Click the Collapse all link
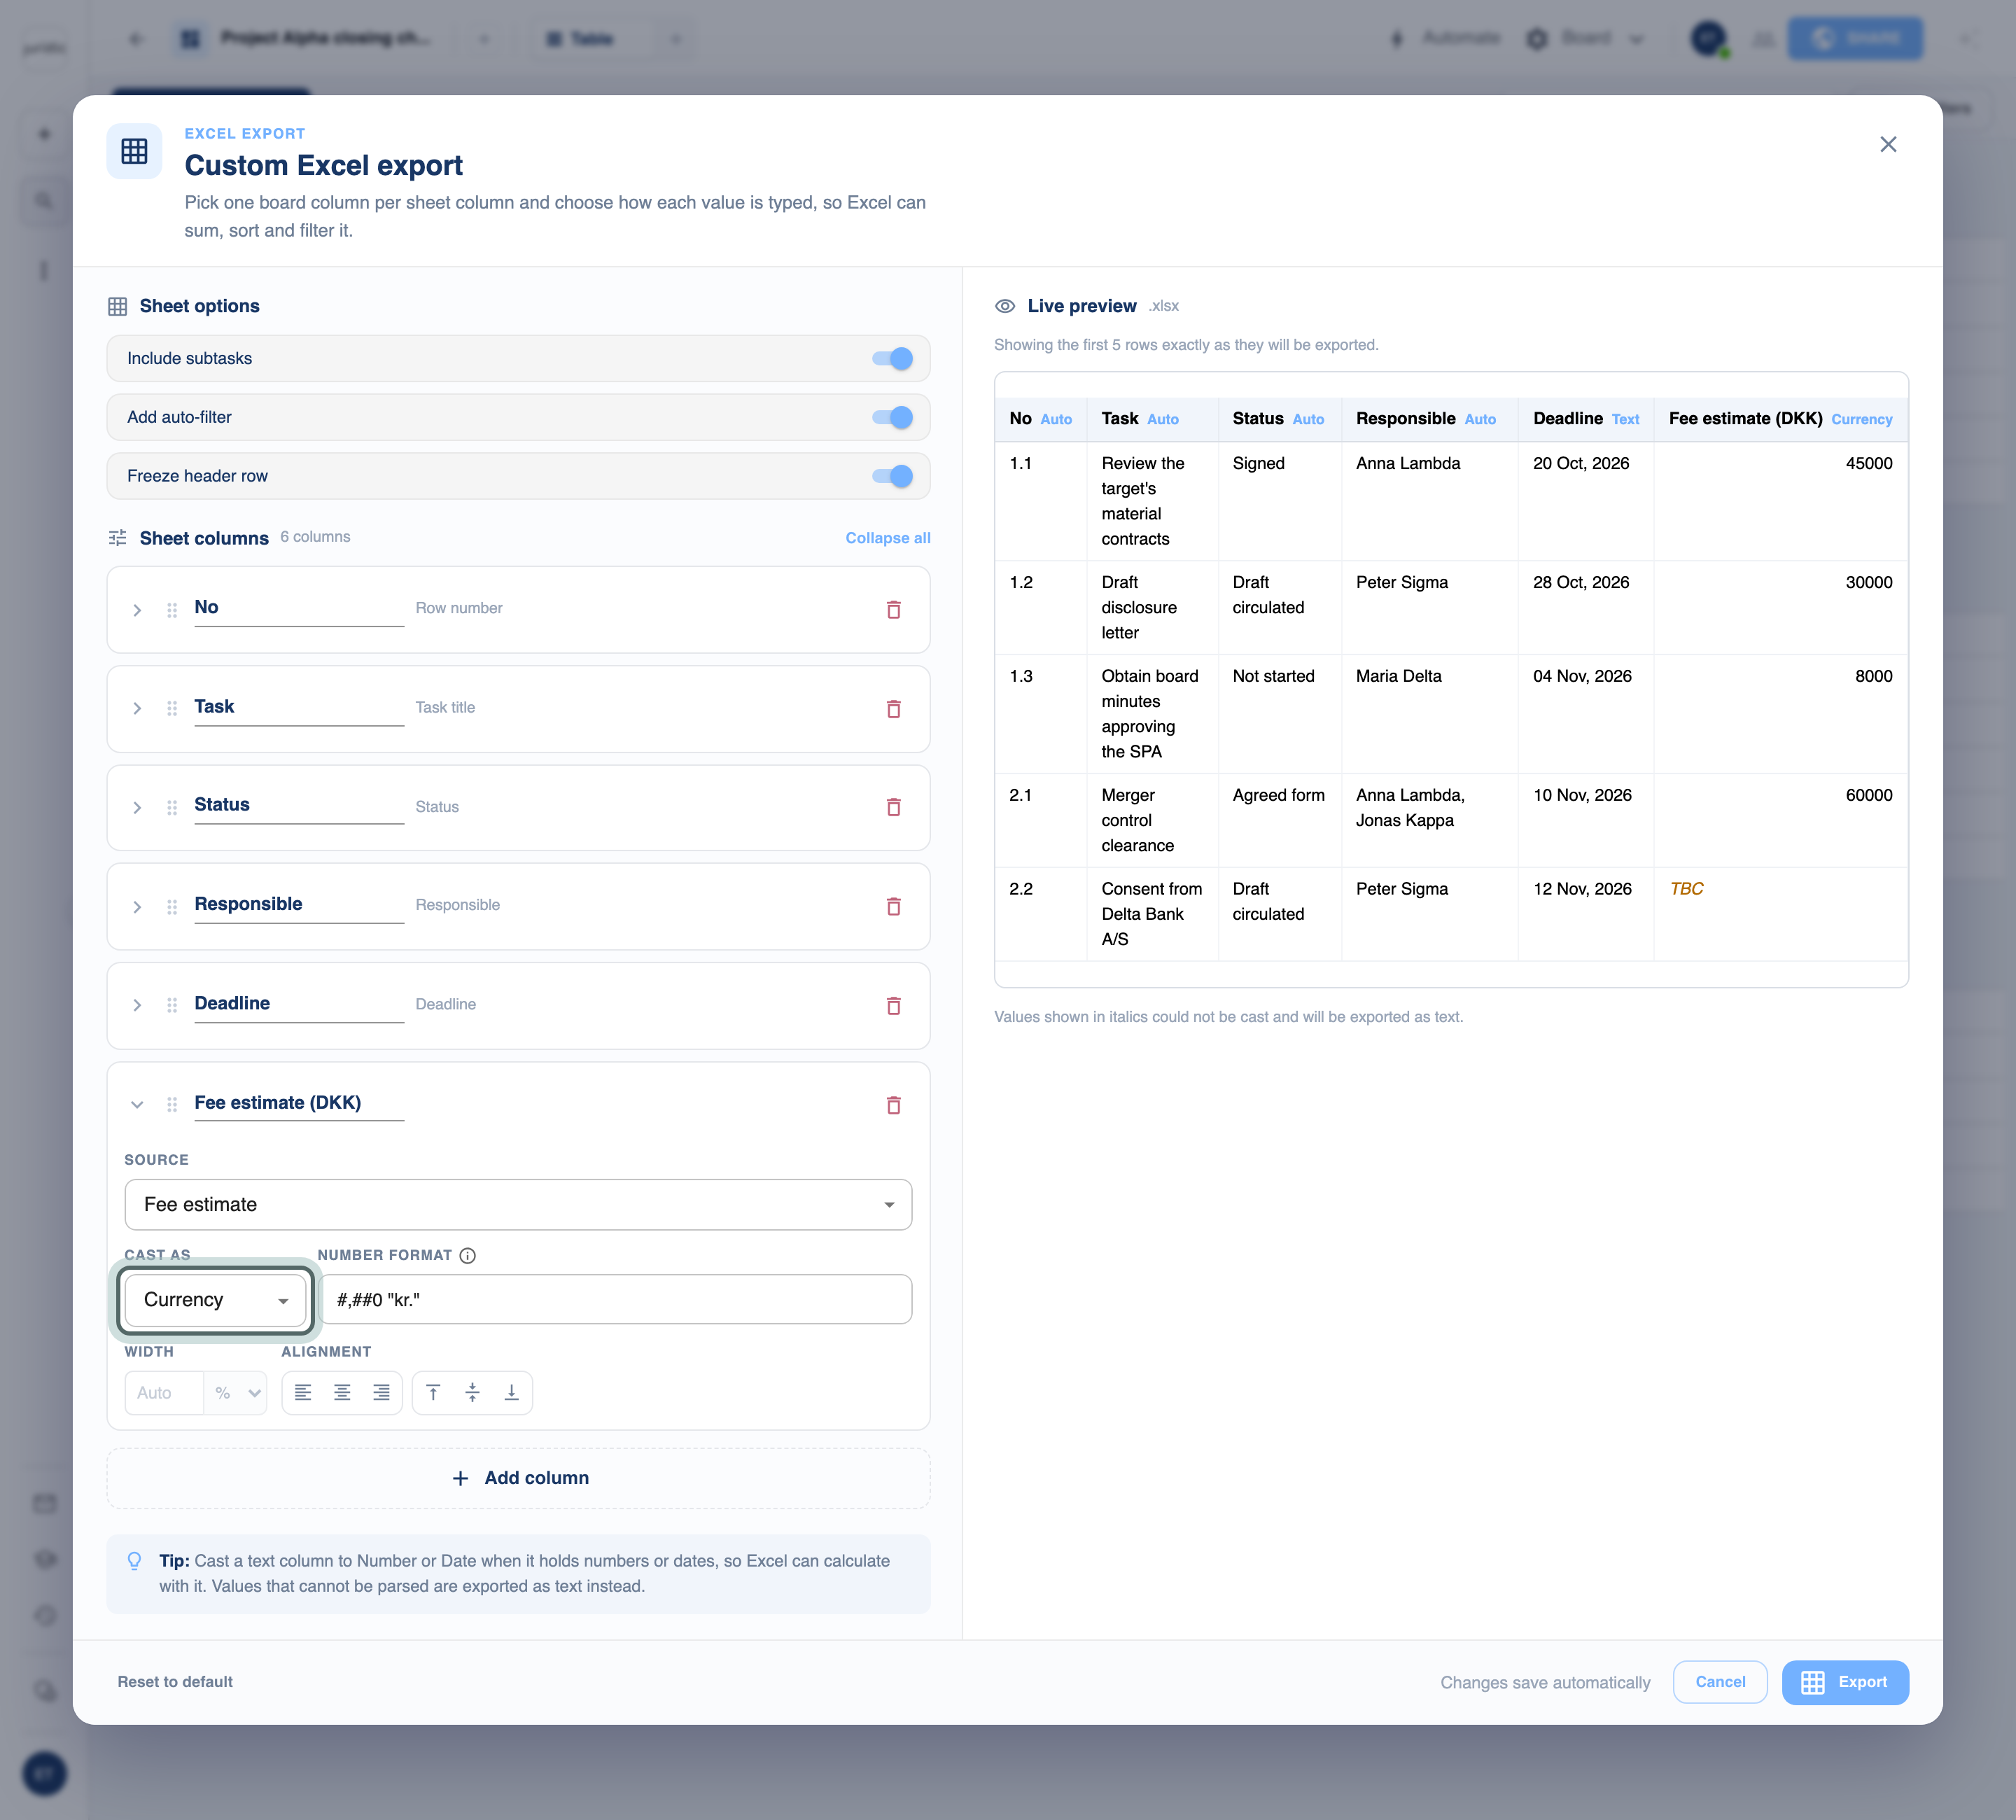Viewport: 2016px width, 1820px height. point(888,538)
